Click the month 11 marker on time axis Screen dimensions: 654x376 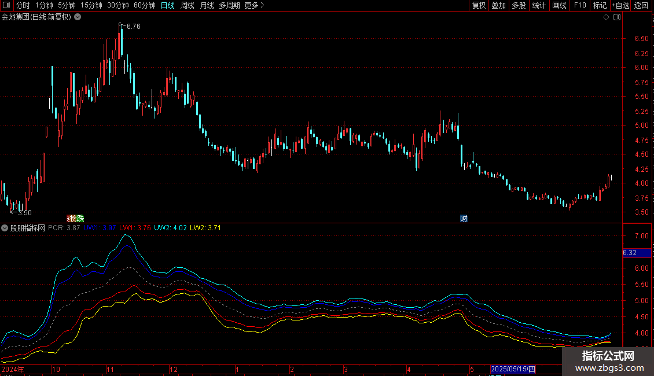[110, 369]
